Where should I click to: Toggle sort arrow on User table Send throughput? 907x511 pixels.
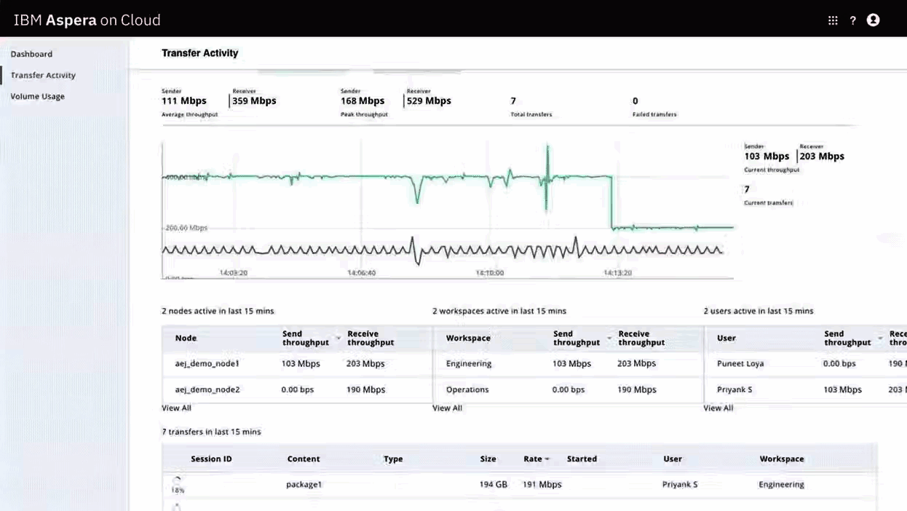[880, 338]
